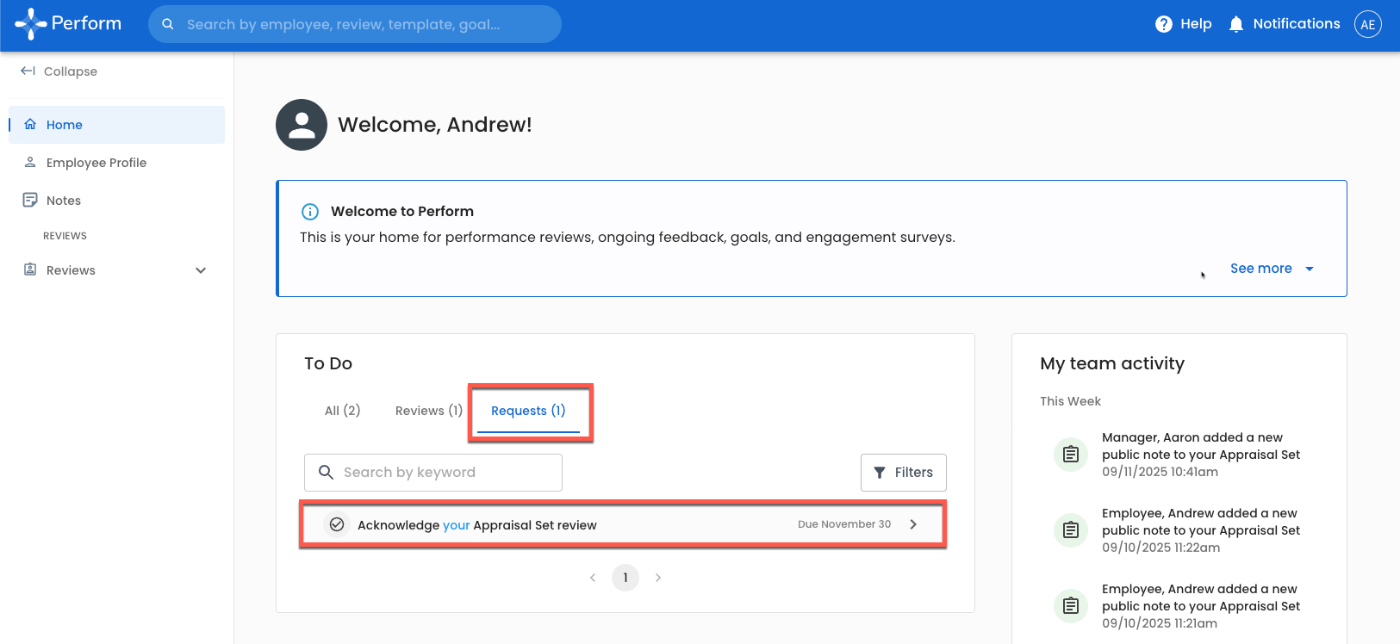Click the top search by employee field
This screenshot has height=644, width=1400.
coord(355,24)
